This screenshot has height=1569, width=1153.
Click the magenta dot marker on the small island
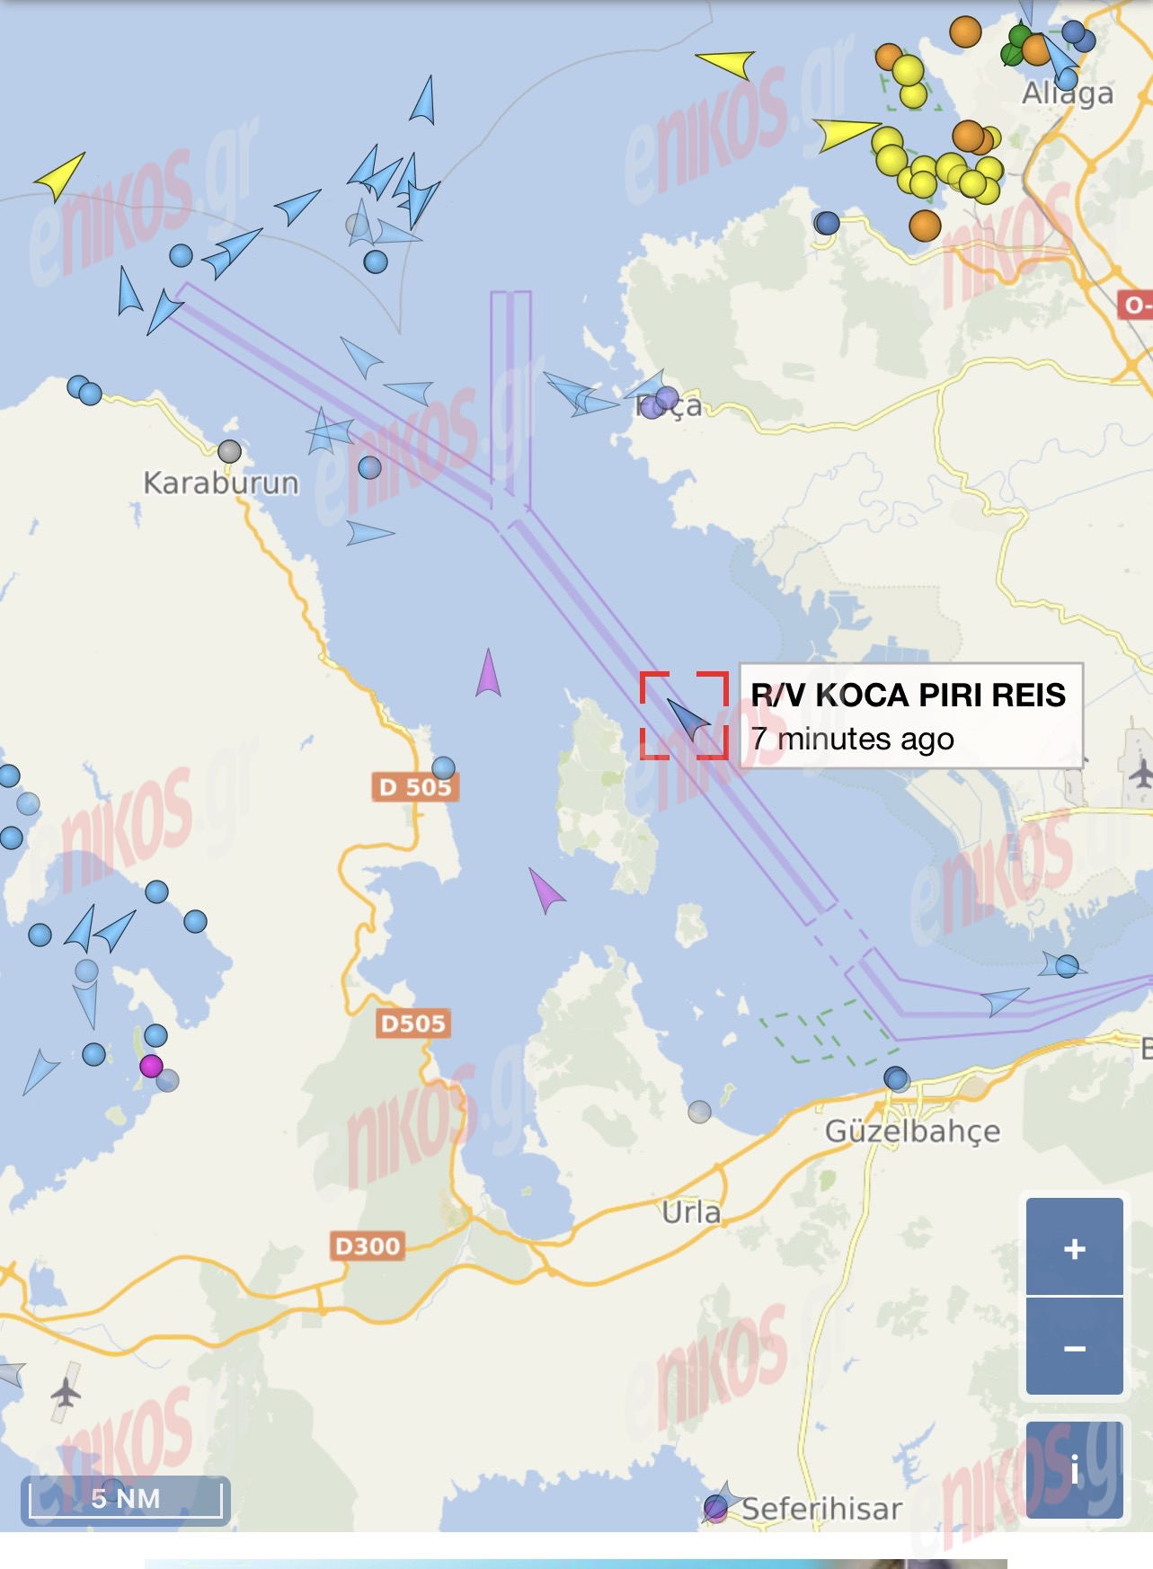151,1066
